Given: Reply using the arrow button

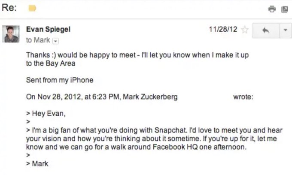Looking at the screenshot, I should (x=265, y=30).
